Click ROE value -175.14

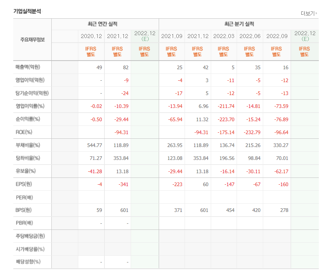click(x=226, y=132)
